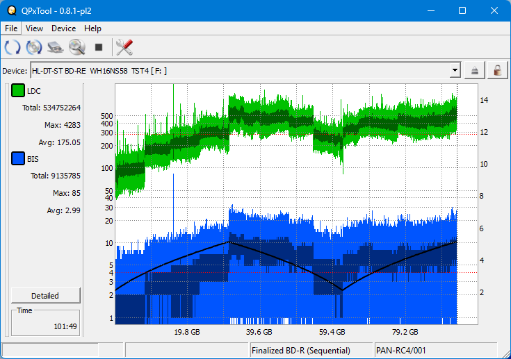Screen dimensions: 511x359
Task: Maximize the QPxTool window
Action: coord(462,10)
